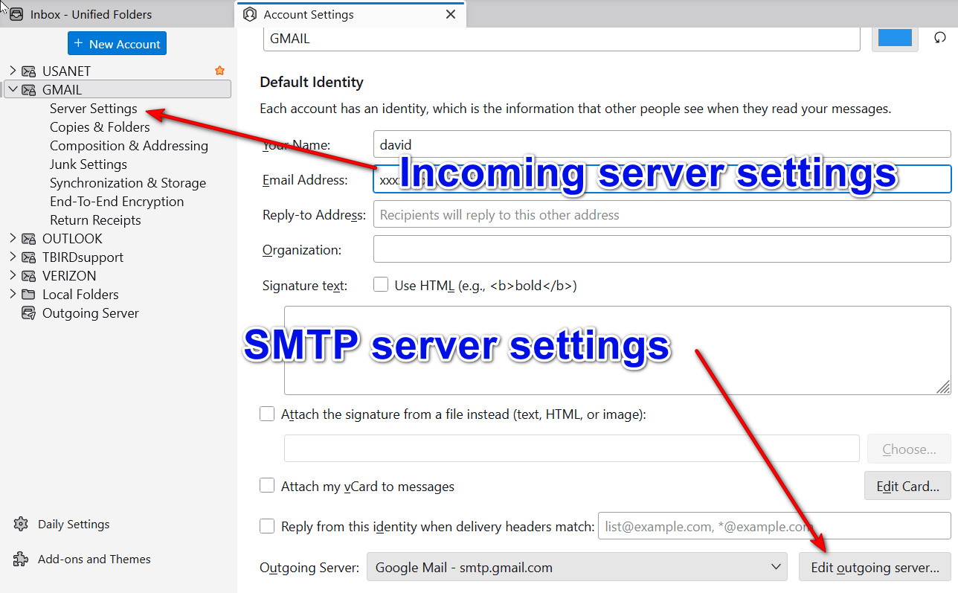Click the Edit outgoing server button
This screenshot has width=958, height=593.
(875, 567)
